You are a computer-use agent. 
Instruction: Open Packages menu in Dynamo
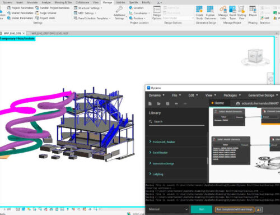click(232, 95)
